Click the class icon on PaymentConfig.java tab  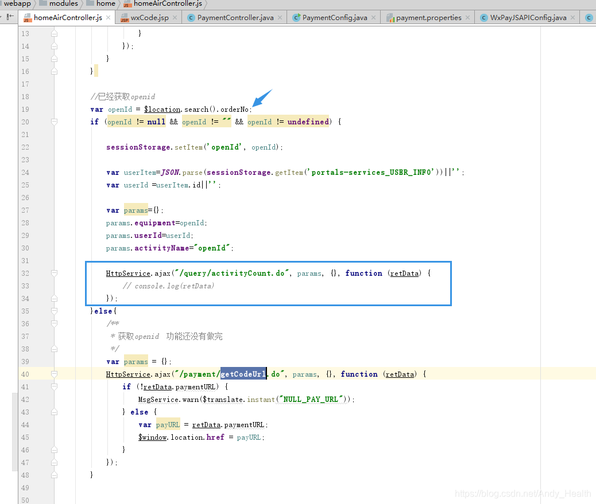coord(296,18)
